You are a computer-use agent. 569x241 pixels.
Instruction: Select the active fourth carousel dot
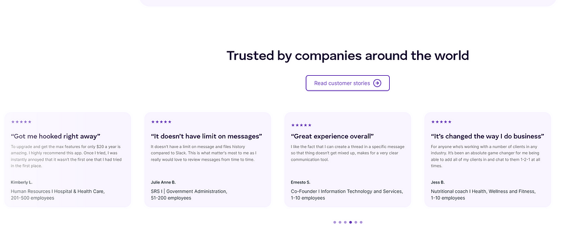coord(351,222)
